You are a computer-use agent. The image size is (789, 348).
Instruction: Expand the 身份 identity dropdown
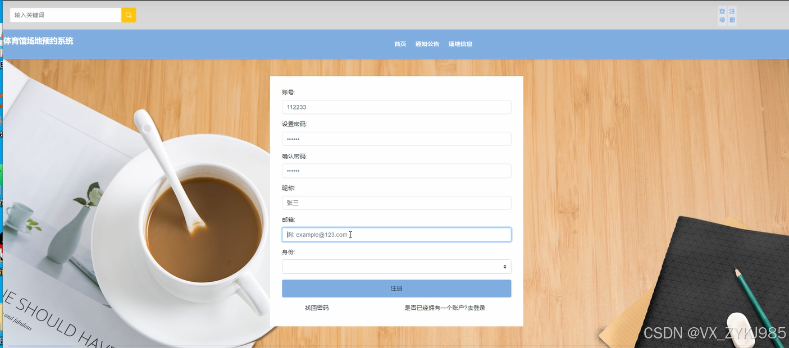(x=396, y=267)
